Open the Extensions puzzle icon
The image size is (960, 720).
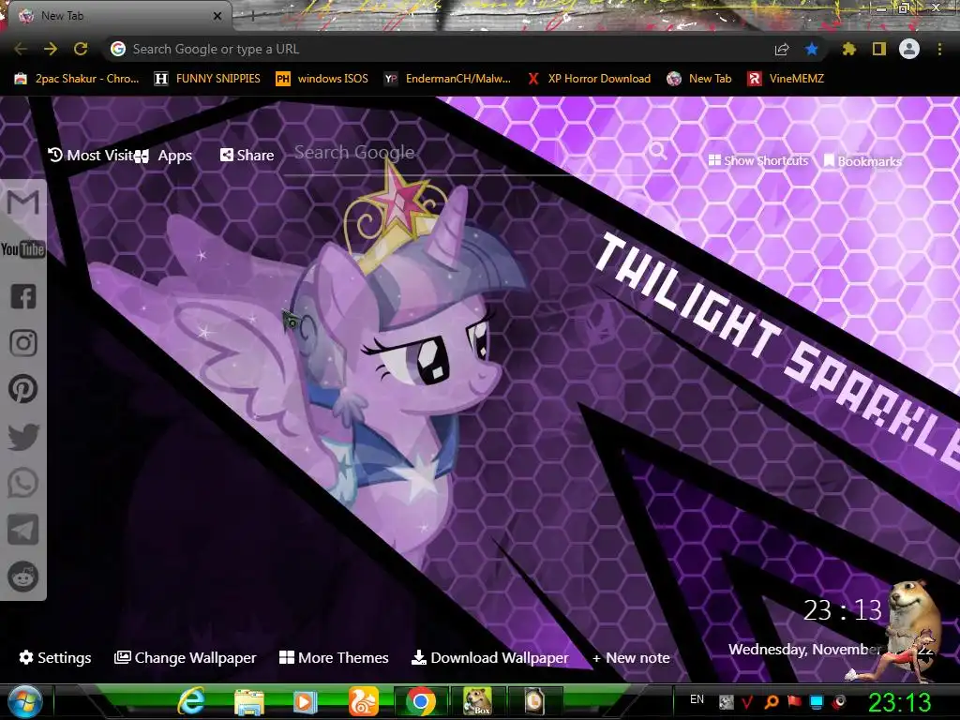848,49
